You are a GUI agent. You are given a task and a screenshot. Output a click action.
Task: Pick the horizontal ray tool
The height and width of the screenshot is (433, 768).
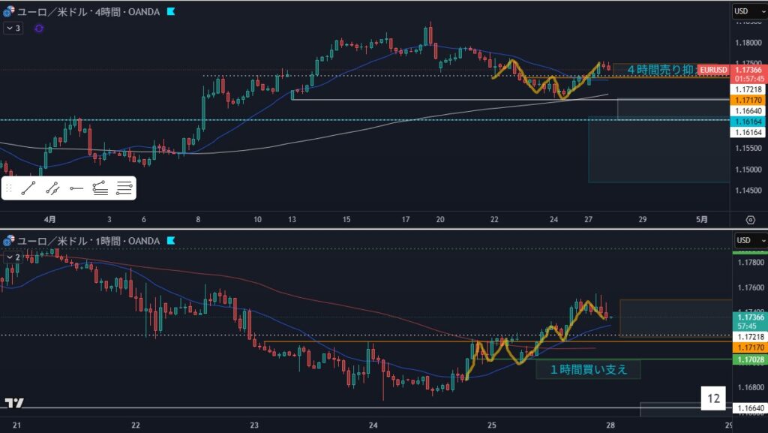76,189
